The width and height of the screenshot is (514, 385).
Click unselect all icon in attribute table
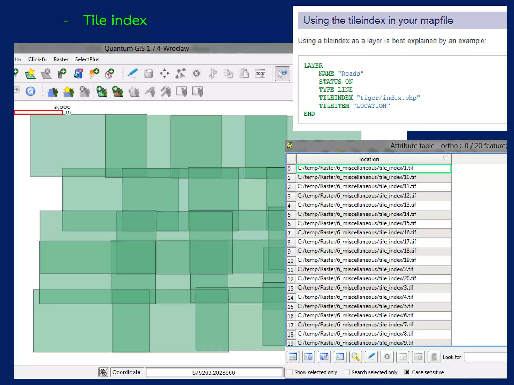[x=293, y=357]
